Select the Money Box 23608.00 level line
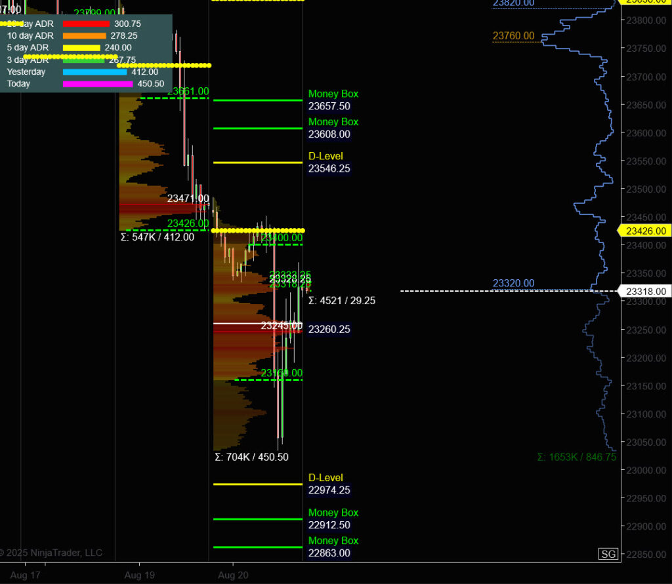Image resolution: width=672 pixels, height=584 pixels. 257,128
